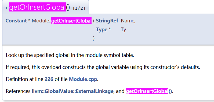Click the Ty parameter in the signature
This screenshot has width=214, height=102.
(123, 30)
